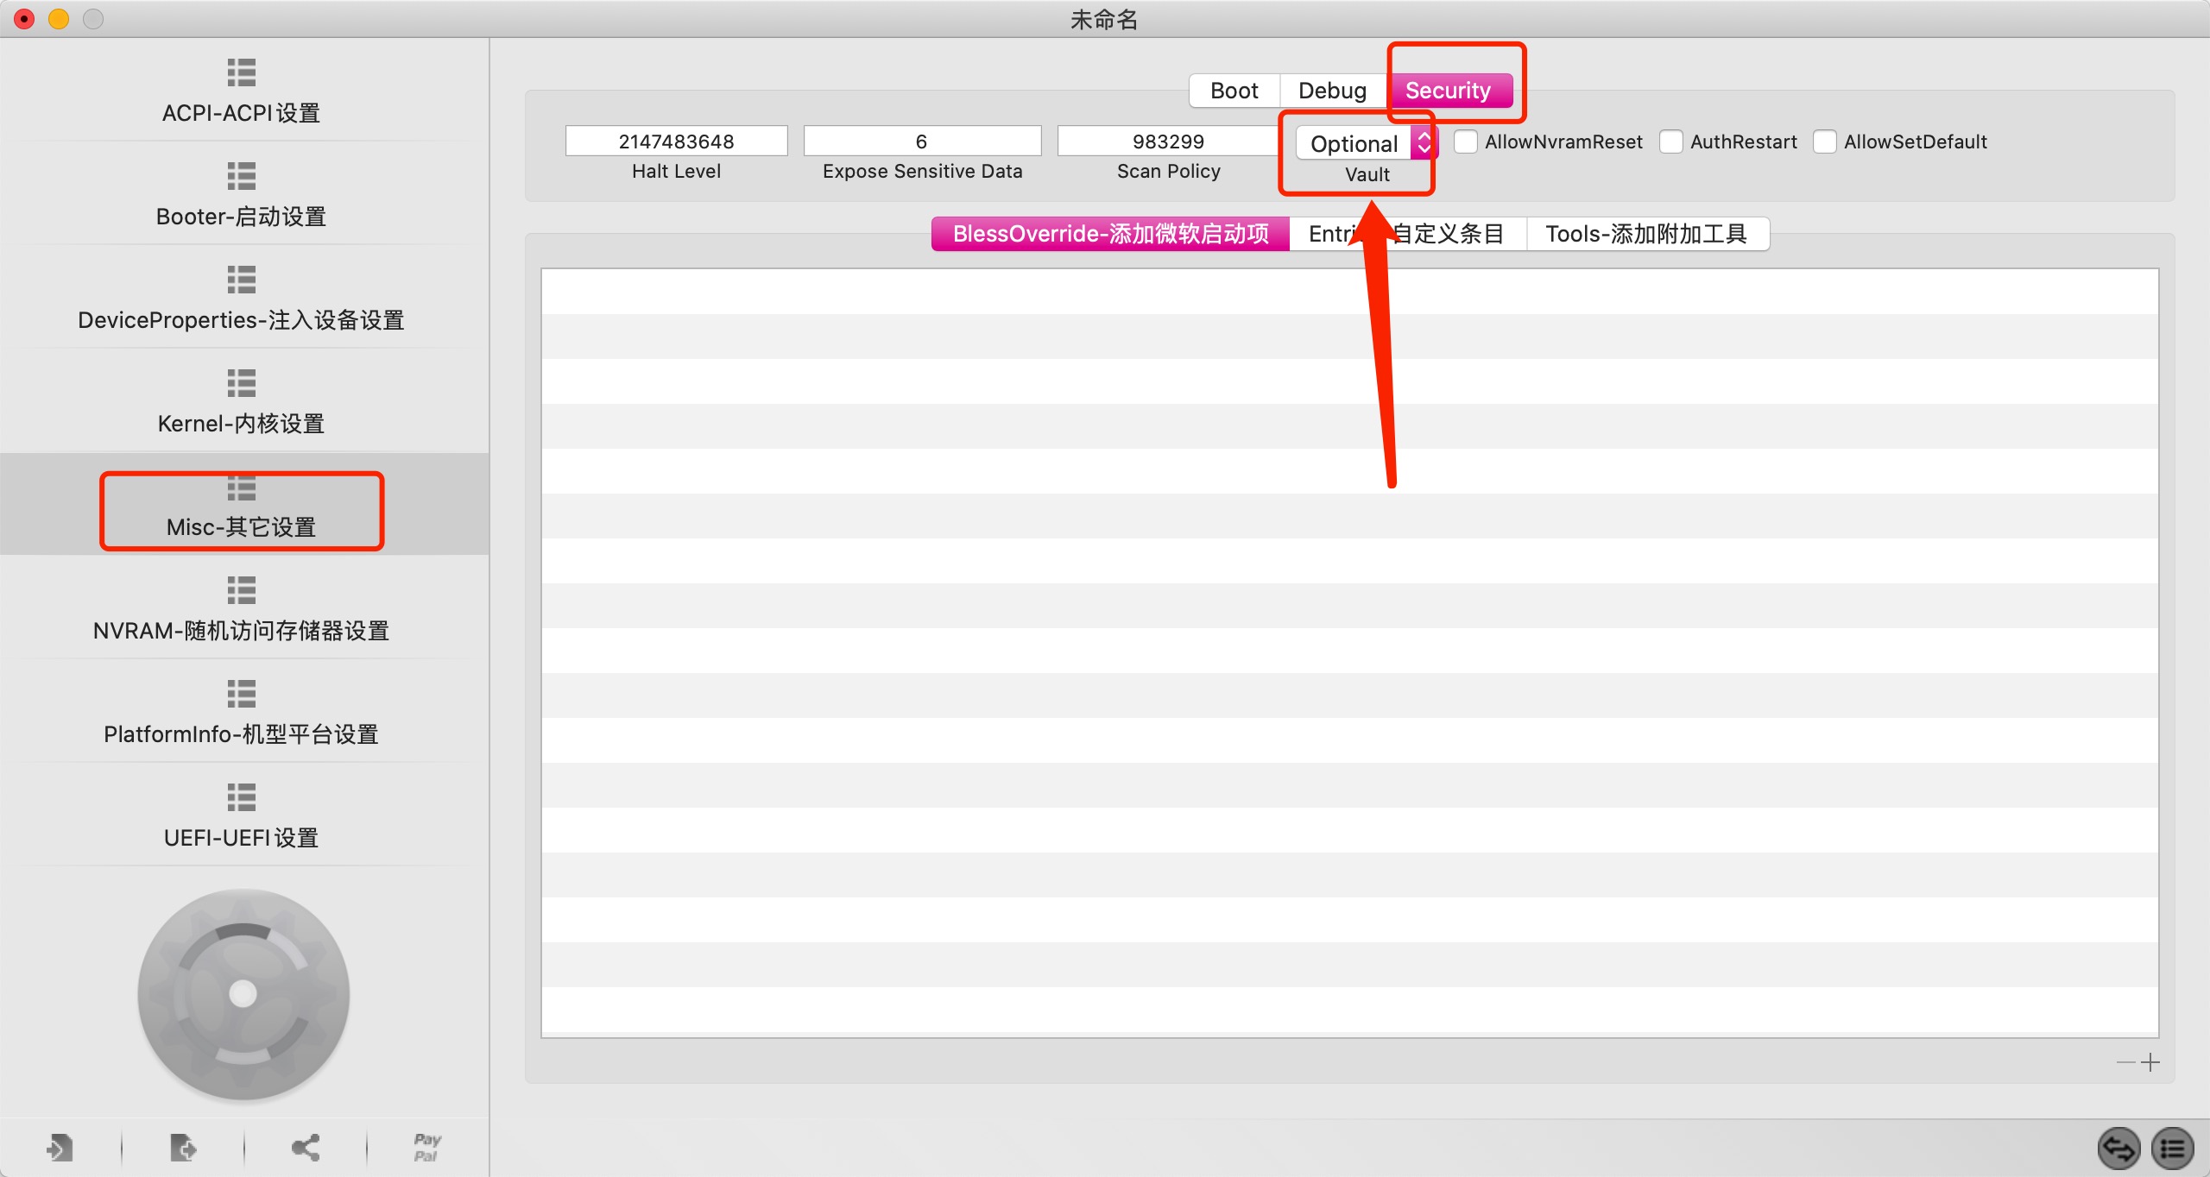Click the list view icon at bottom right
This screenshot has width=2210, height=1177.
pos(2172,1149)
